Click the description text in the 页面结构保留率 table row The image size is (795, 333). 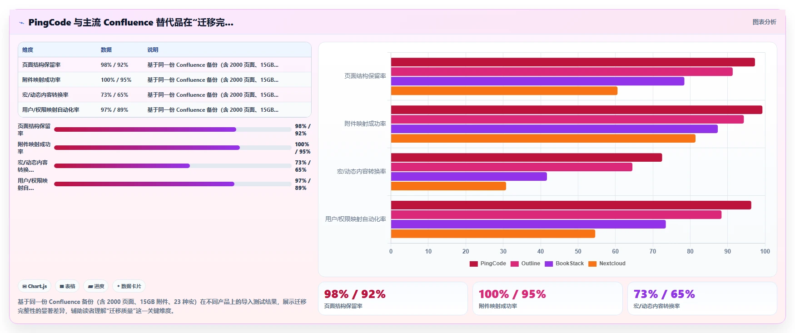[x=213, y=65]
